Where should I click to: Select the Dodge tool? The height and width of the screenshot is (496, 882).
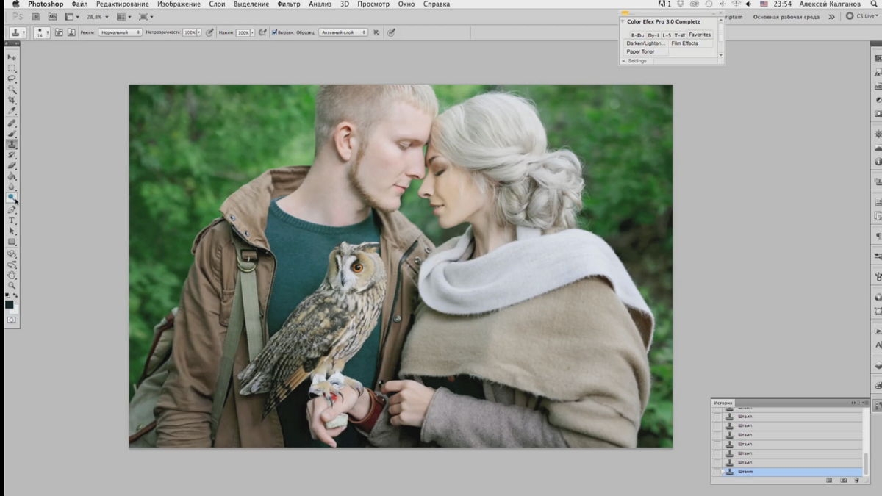[12, 196]
